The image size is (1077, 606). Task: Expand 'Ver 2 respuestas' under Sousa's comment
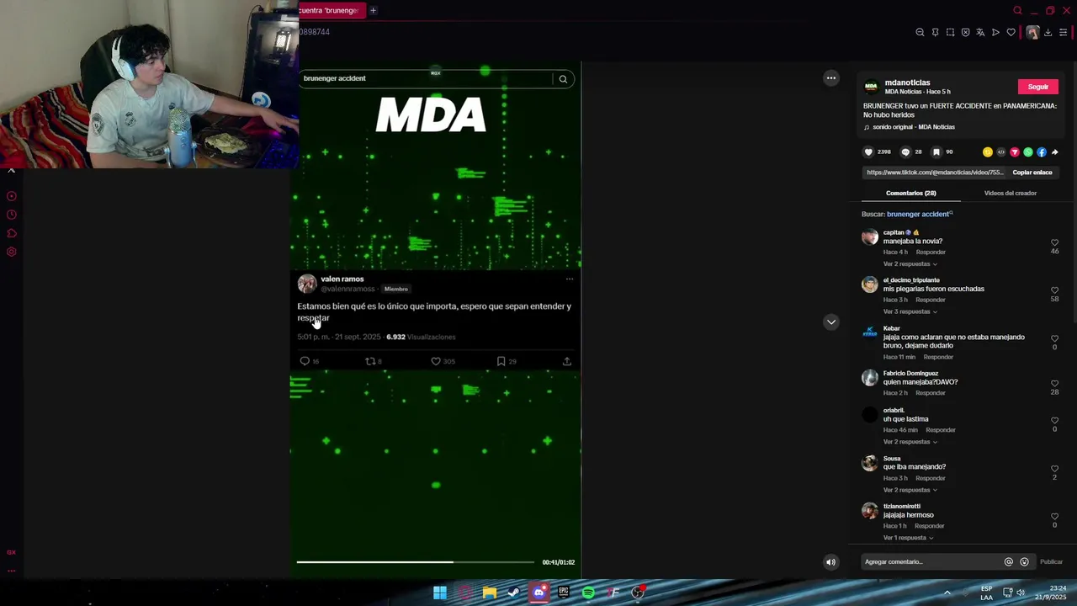point(910,490)
